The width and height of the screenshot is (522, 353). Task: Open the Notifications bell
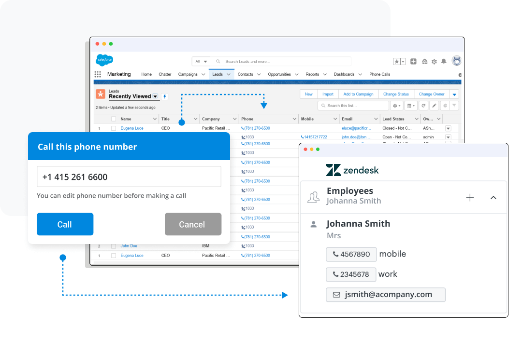444,61
